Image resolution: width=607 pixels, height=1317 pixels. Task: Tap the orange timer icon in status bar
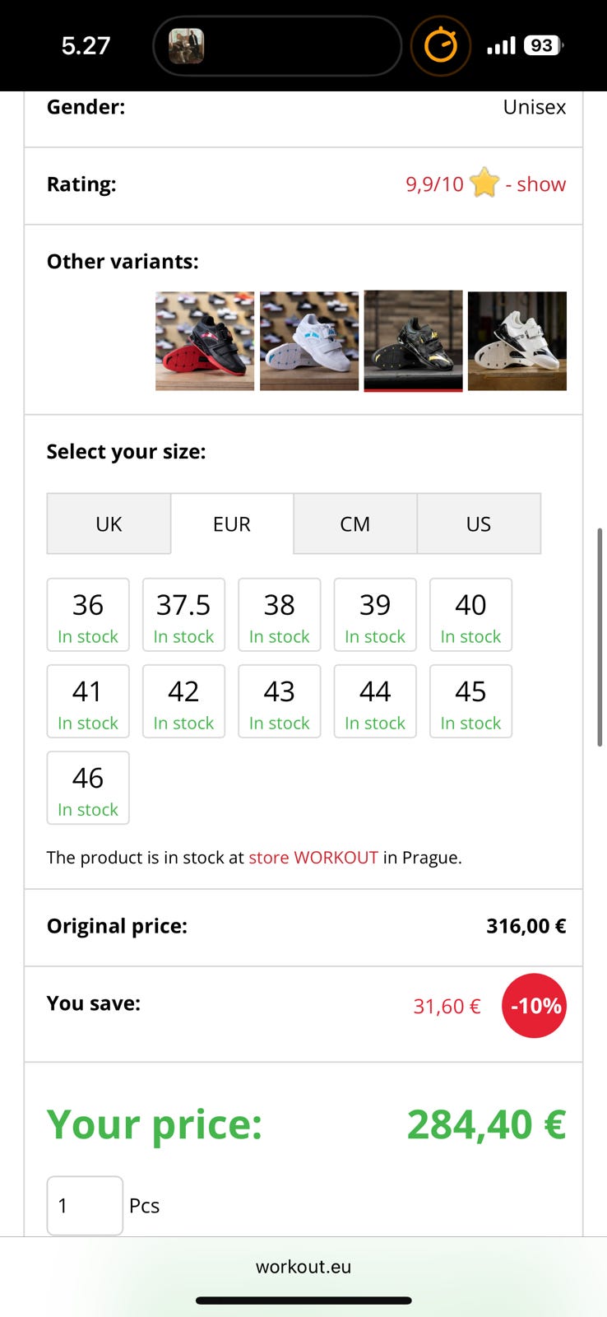[440, 45]
